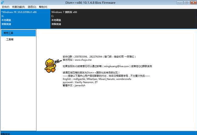This screenshot has width=197, height=135.
Task: Open the 选项(O) menu
Action: pos(32,7)
